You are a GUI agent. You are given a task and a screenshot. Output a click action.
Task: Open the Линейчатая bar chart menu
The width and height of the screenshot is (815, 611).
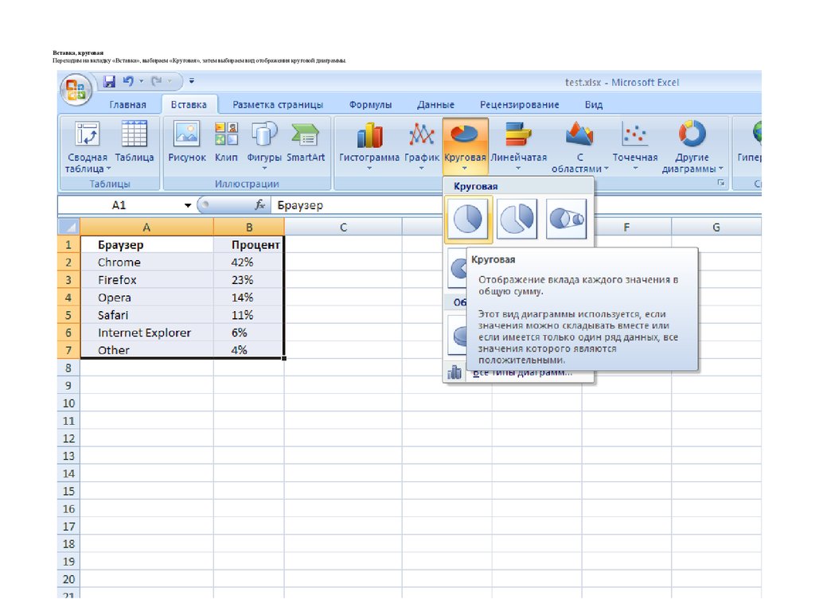tap(518, 146)
